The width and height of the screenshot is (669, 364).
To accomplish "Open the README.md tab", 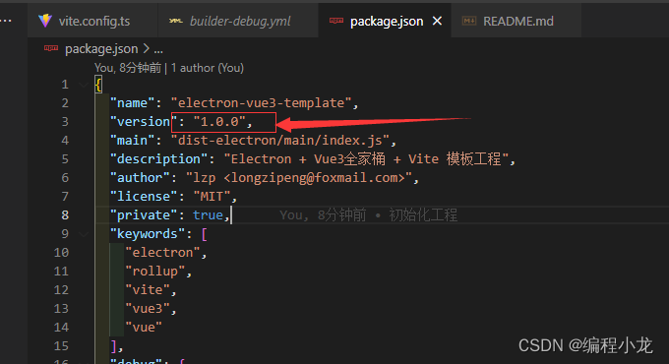I will point(517,21).
